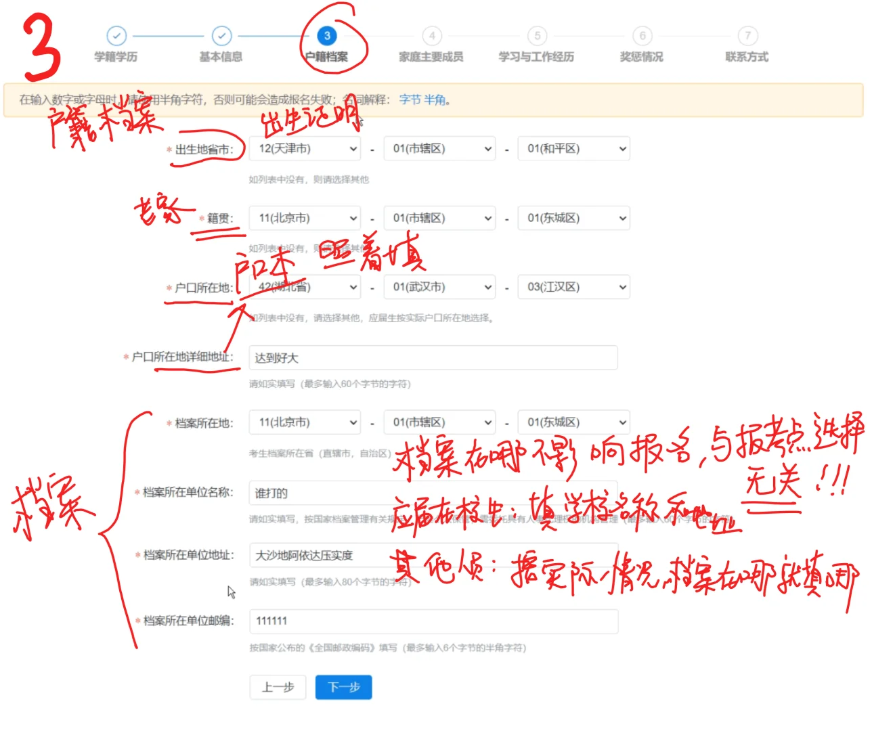Open the 半角 explanation link
The height and width of the screenshot is (731, 872).
click(435, 99)
